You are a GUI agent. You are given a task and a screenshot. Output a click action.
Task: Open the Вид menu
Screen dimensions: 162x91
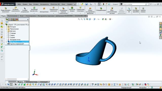pyautogui.click(x=30, y=4)
